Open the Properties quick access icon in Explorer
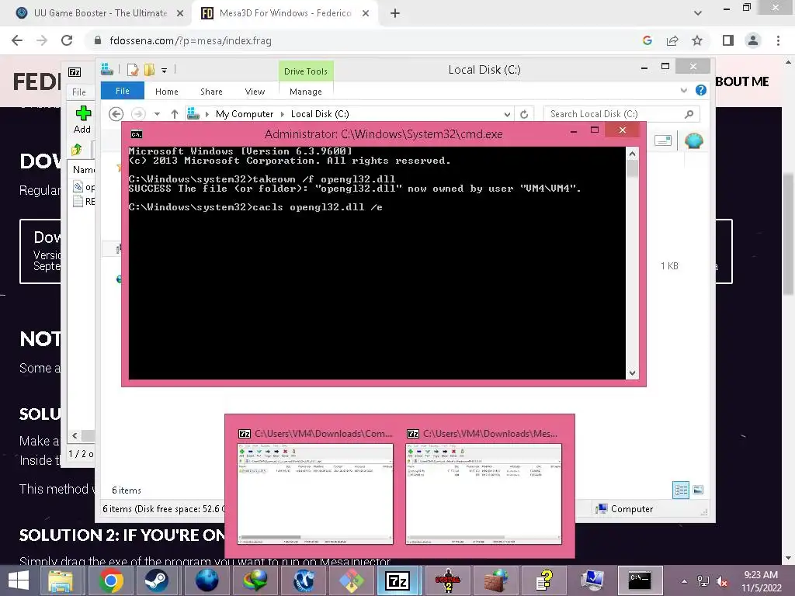The width and height of the screenshot is (795, 596). 133,70
